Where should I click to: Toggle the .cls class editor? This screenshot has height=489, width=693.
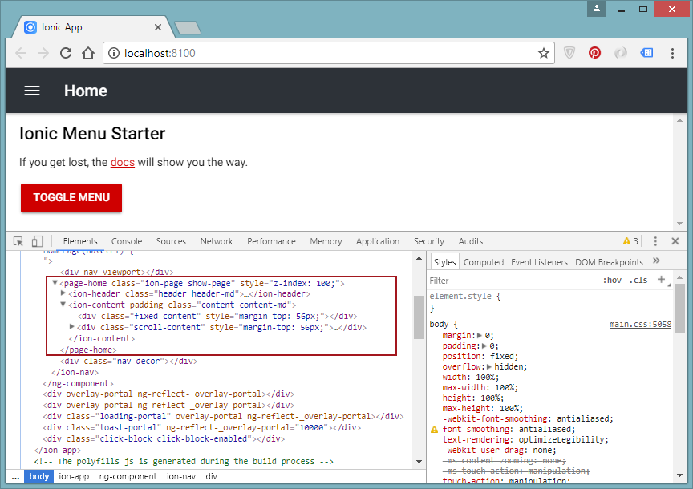tap(638, 280)
